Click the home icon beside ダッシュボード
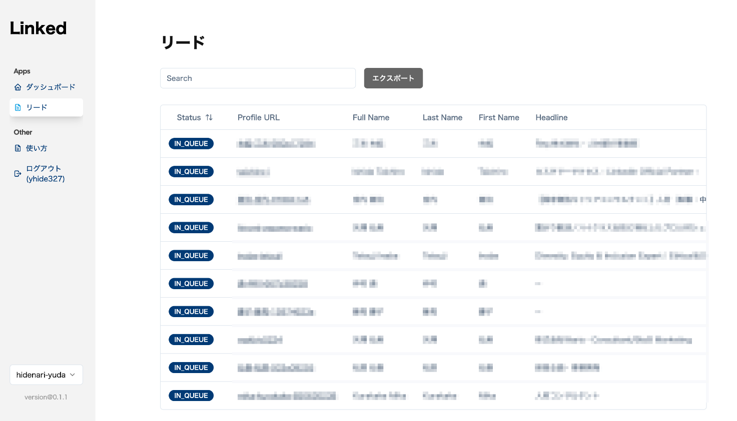737x421 pixels. pyautogui.click(x=18, y=86)
